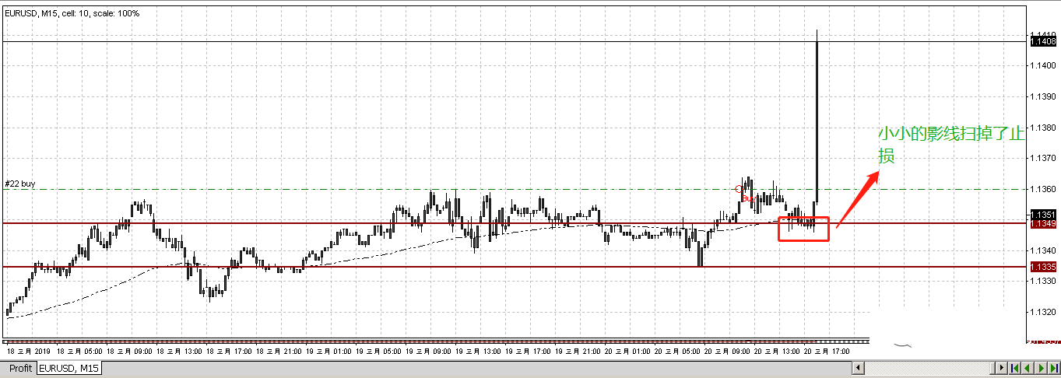This screenshot has height=378, width=1061.
Task: Click the green next-tab arrow
Action: click(x=1042, y=368)
